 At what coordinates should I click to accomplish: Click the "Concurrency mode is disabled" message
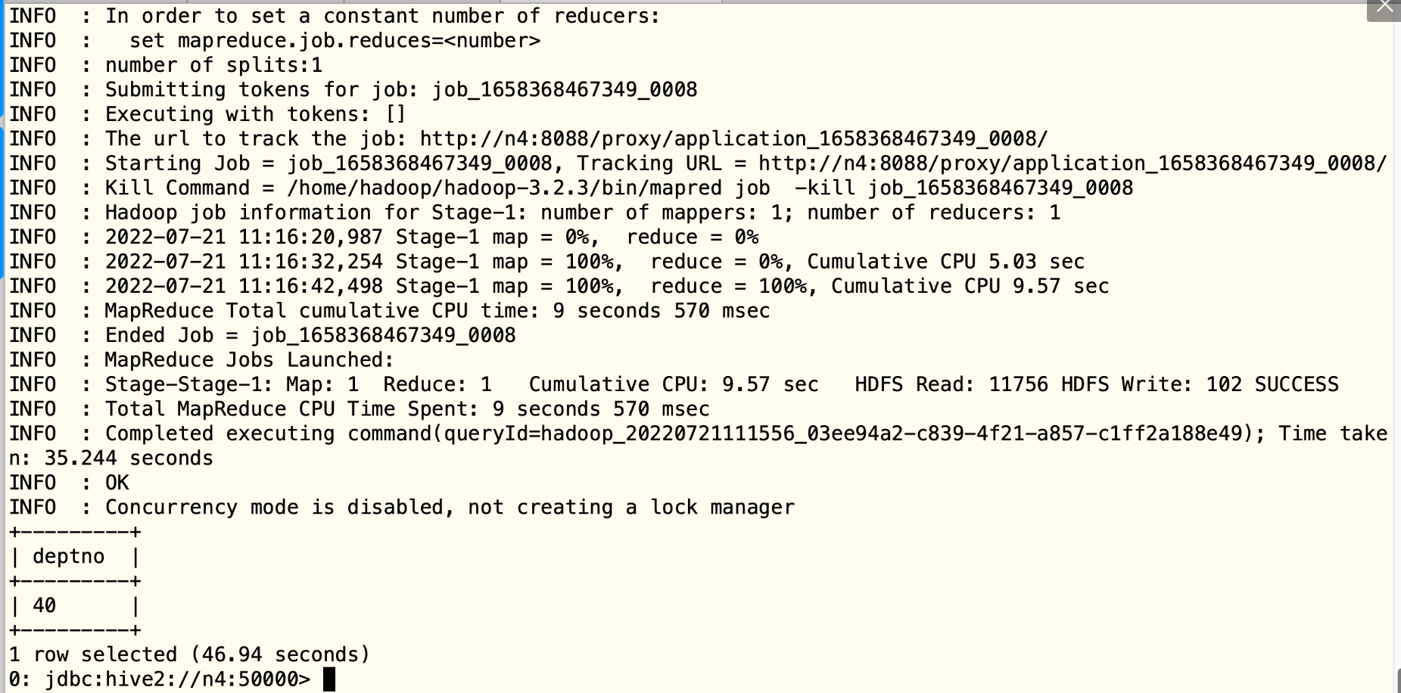(450, 508)
